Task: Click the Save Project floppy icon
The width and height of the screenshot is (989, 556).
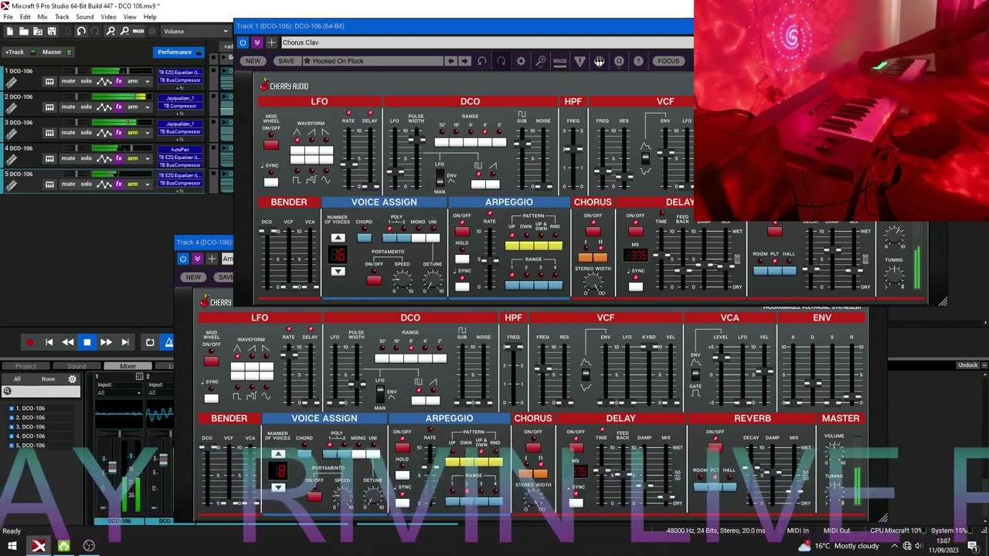Action: tap(52, 31)
